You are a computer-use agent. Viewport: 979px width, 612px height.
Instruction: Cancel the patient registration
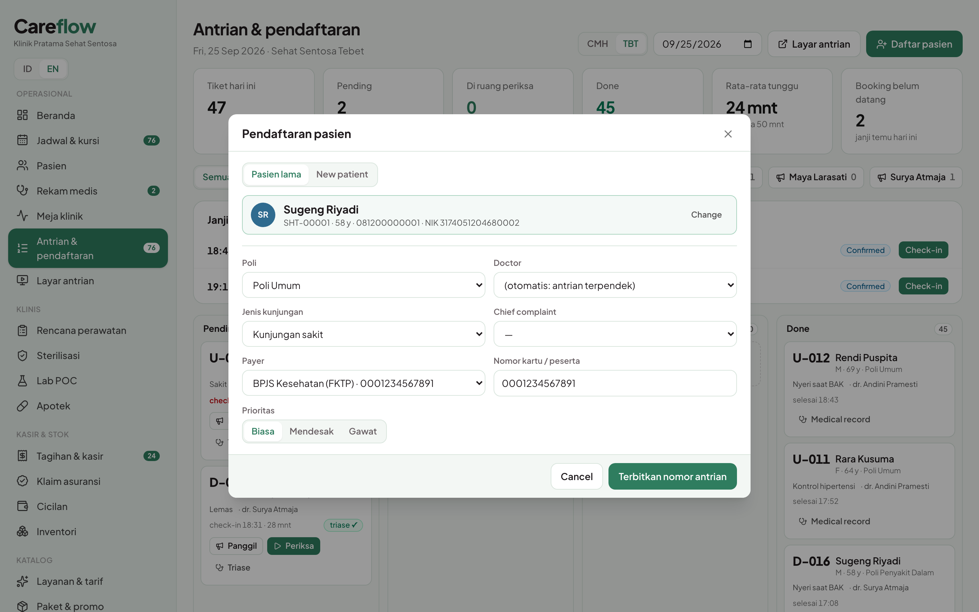click(x=577, y=476)
